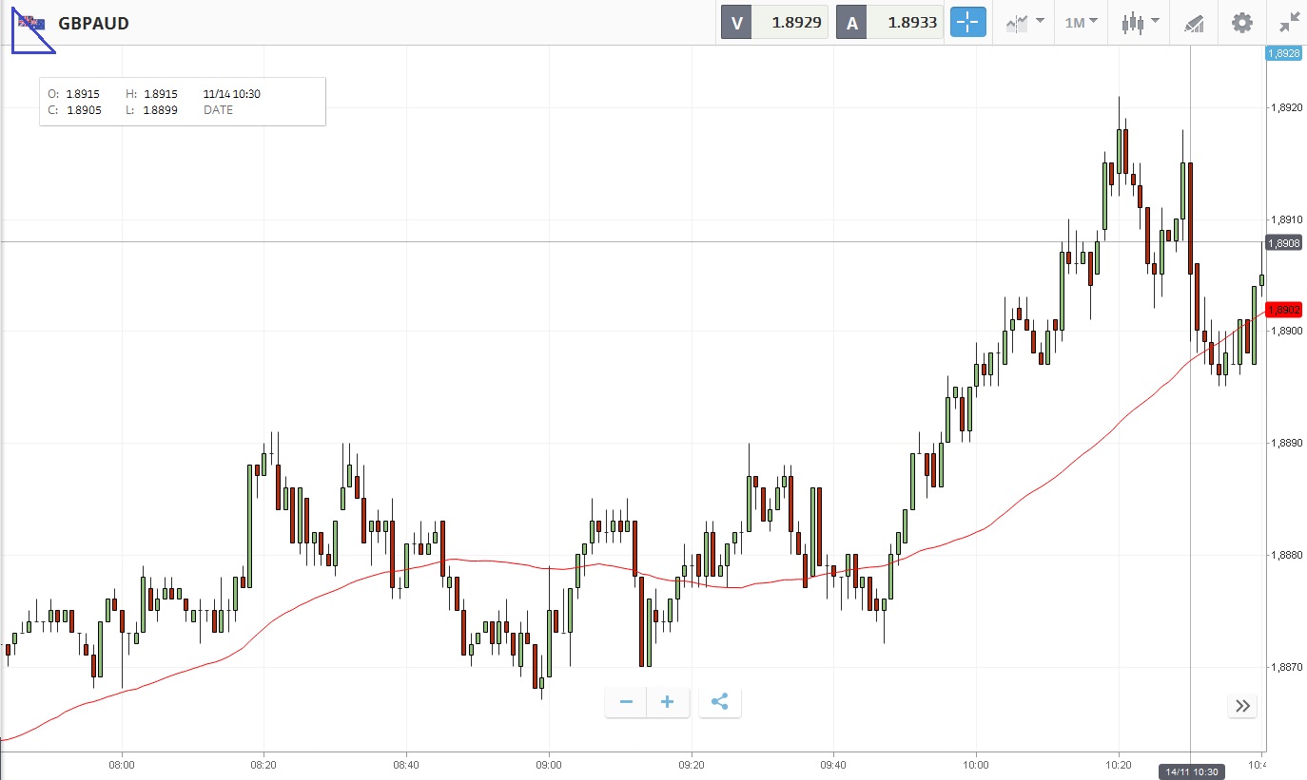Screen dimensions: 1307x780
Task: Click the share chart icon
Action: tap(720, 702)
